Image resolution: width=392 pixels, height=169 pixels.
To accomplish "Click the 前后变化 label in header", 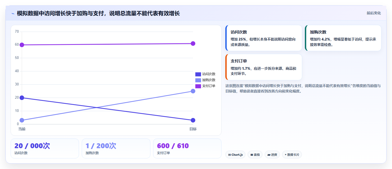I will (x=374, y=13).
